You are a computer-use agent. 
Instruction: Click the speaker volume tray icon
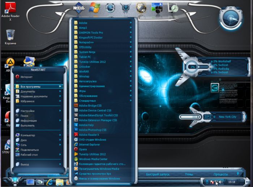[x=221, y=182]
